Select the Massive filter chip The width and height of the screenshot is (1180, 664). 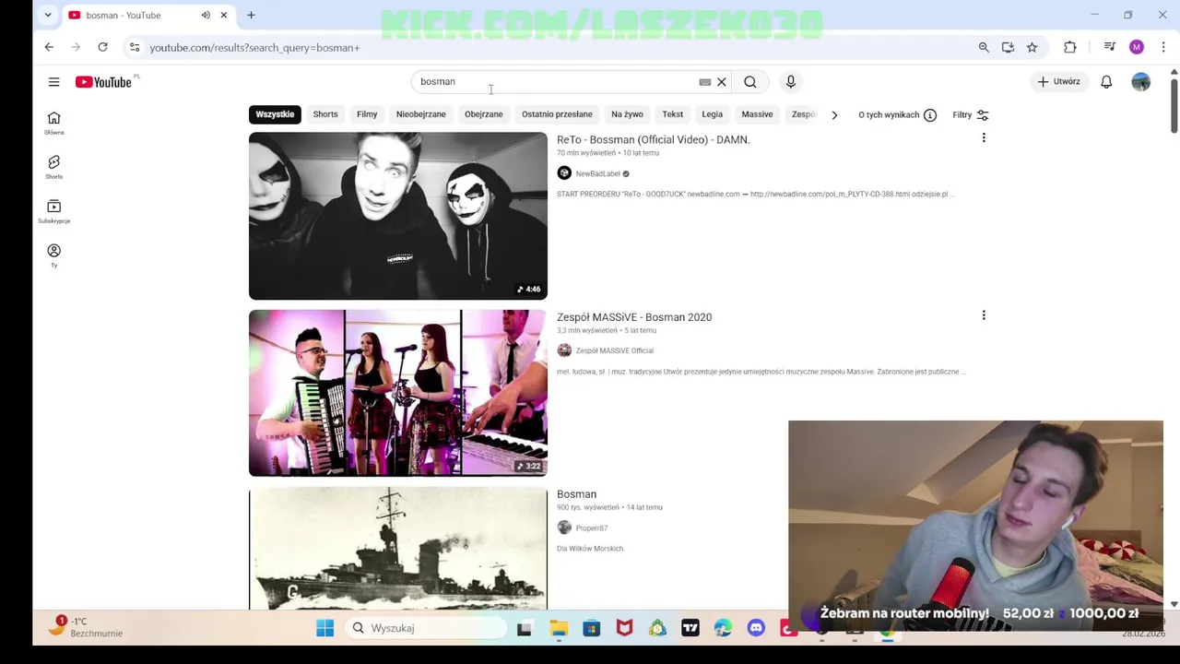tap(758, 114)
